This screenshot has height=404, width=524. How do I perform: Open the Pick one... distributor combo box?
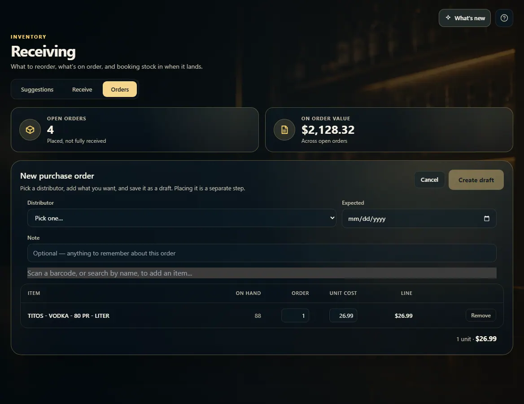click(182, 218)
